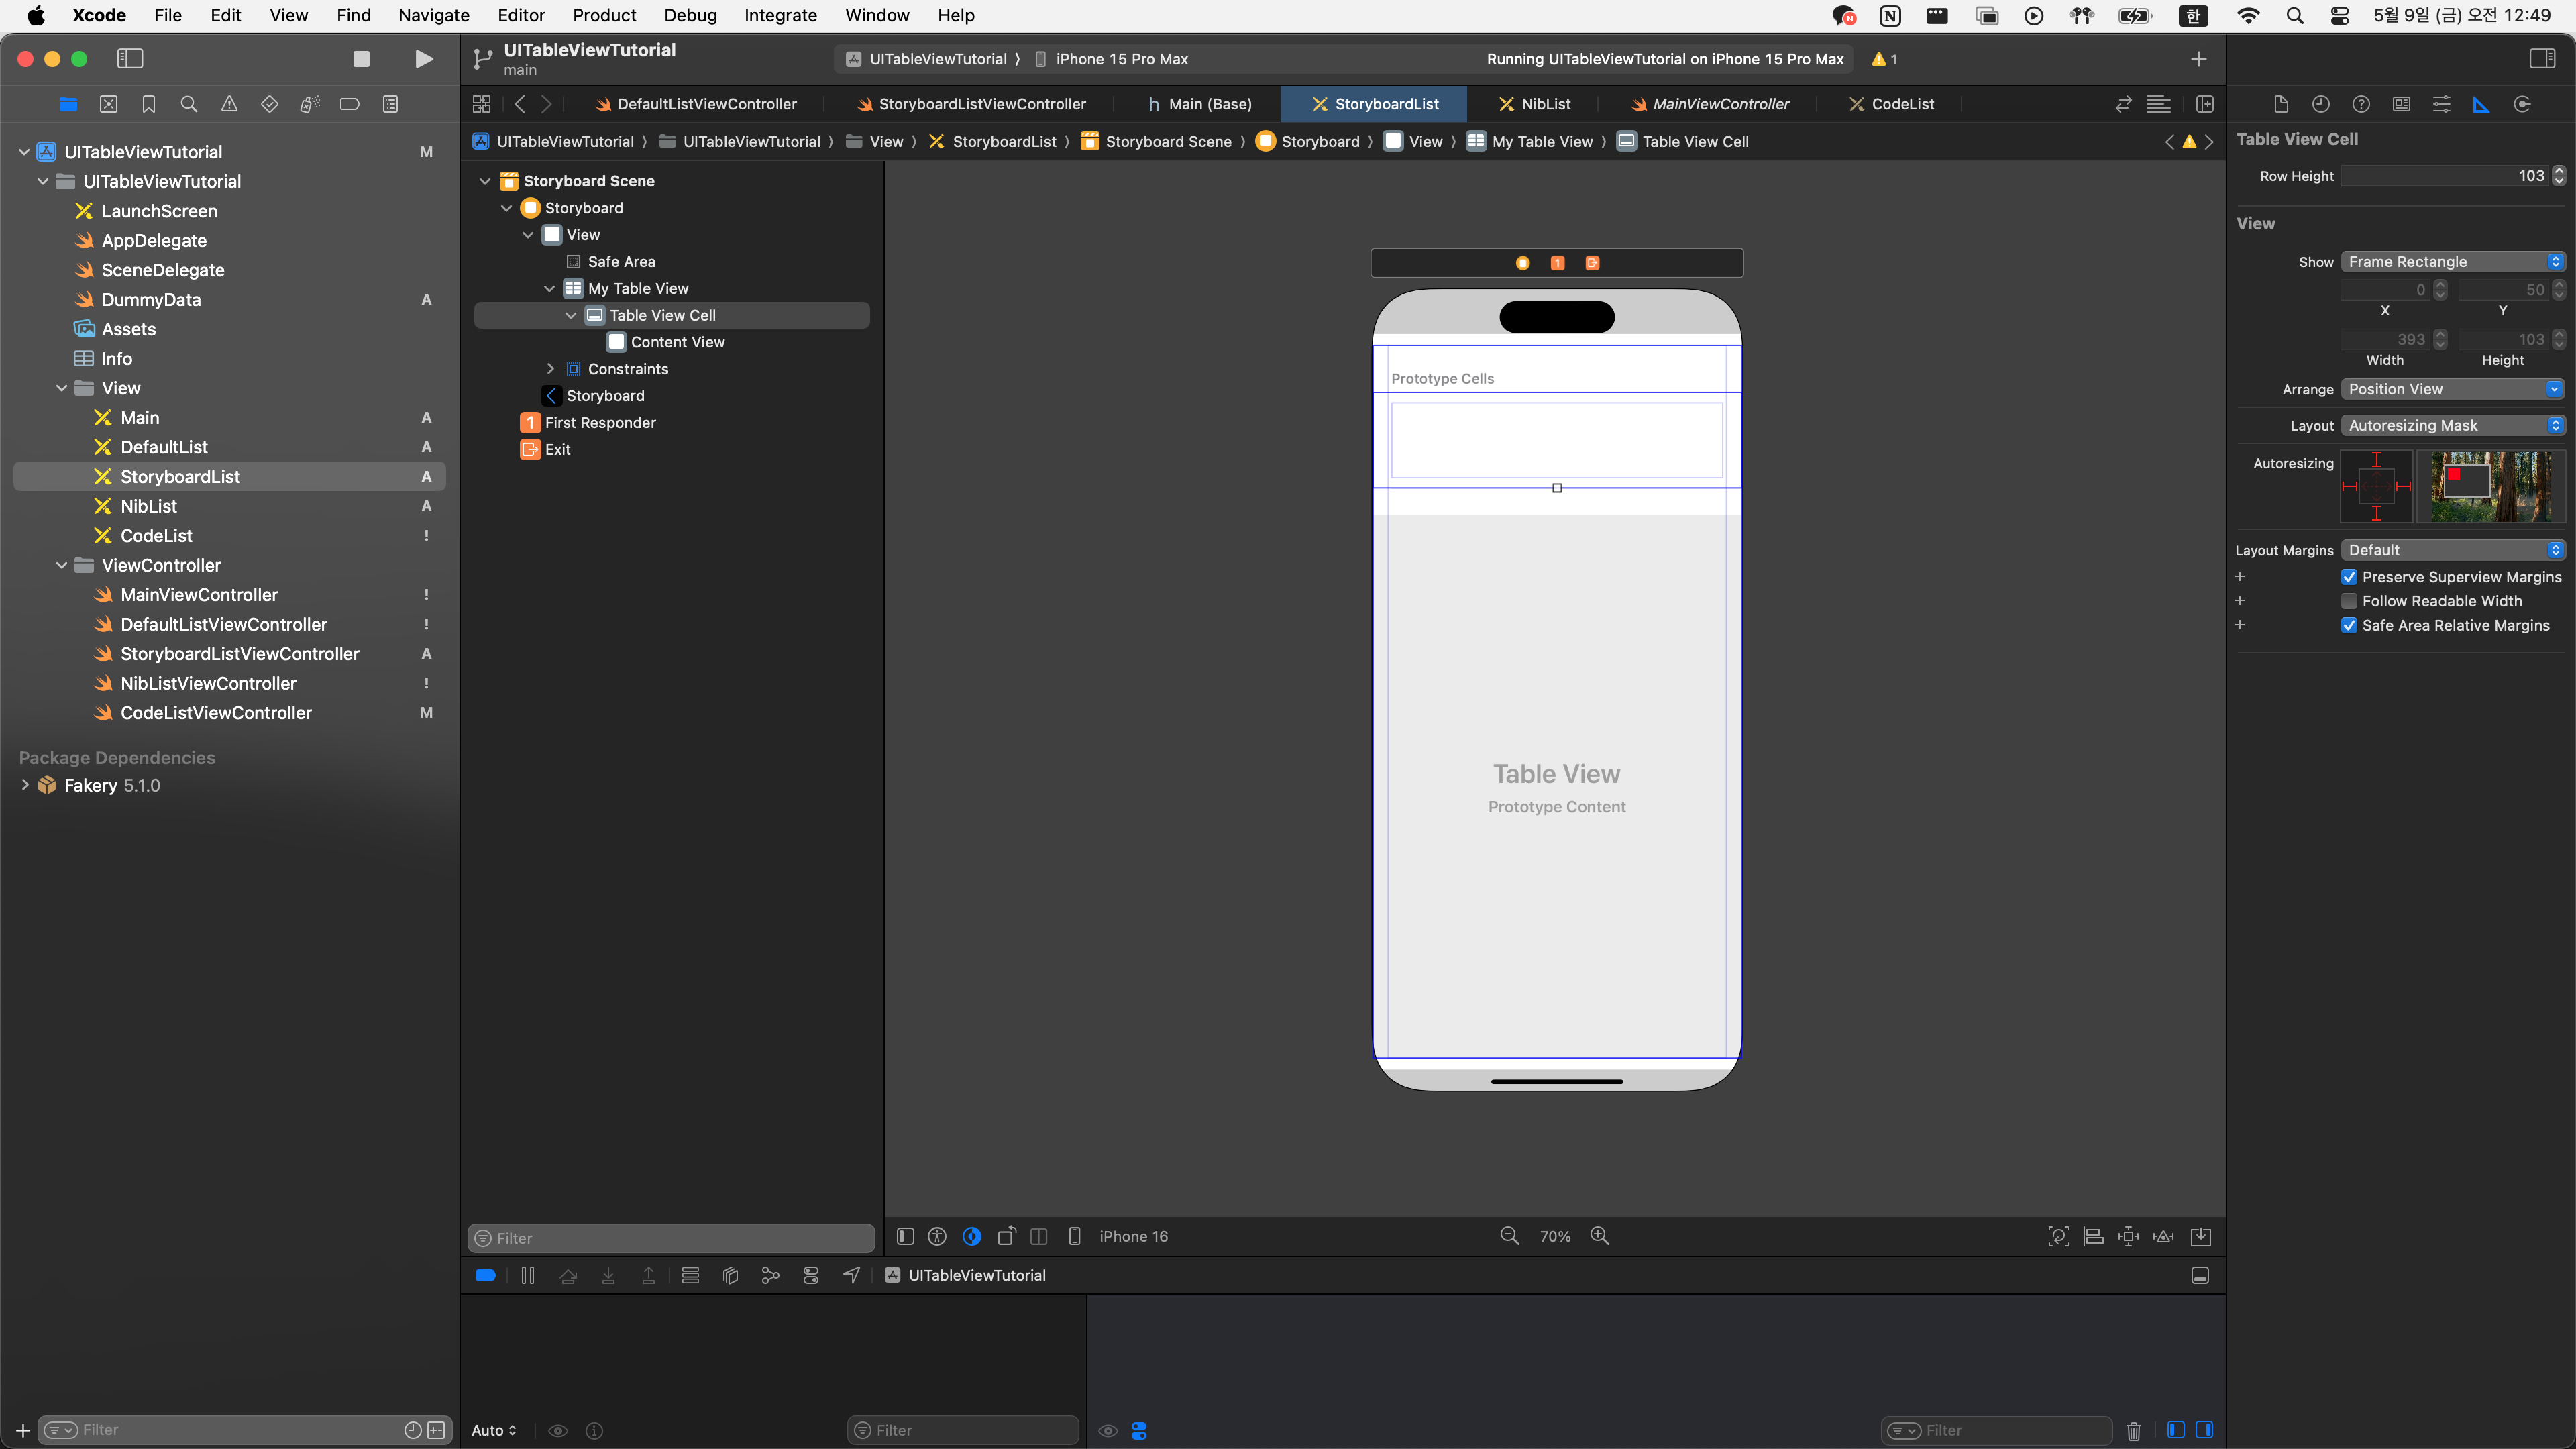Open the test navigator
The height and width of the screenshot is (1449, 2576).
coord(269,104)
